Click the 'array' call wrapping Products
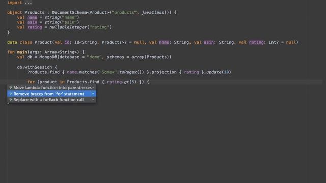Screen dimensions: 326x183 (138, 57)
